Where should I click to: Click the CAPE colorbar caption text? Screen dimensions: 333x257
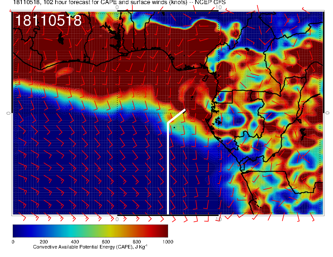click(90, 247)
